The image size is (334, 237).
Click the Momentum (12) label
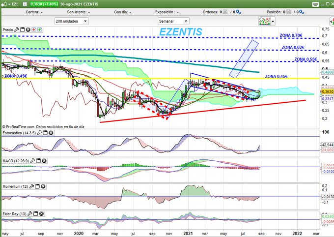tap(15, 186)
